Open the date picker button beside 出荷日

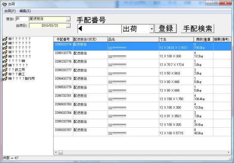tap(68, 25)
